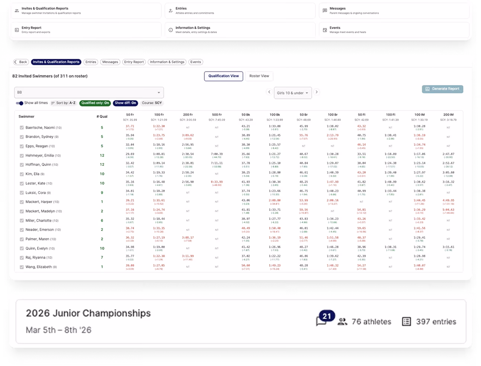Screen dimensions: 481x366
Task: Click the Entries card person icon
Action: (171, 11)
